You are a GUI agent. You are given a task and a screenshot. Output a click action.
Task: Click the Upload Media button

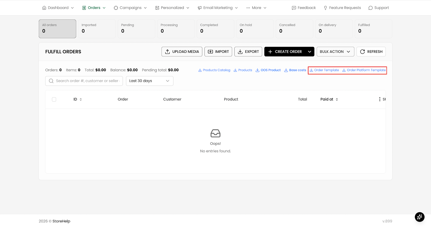(182, 51)
